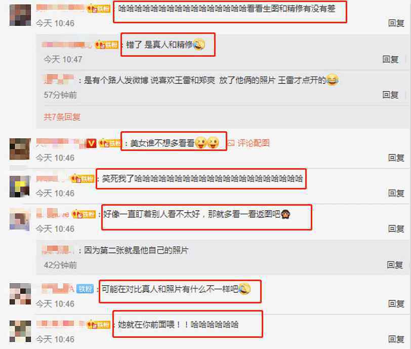Image resolution: width=411 pixels, height=349 pixels.
Task: Open the 评论配图 comment image link
Action: (249, 143)
